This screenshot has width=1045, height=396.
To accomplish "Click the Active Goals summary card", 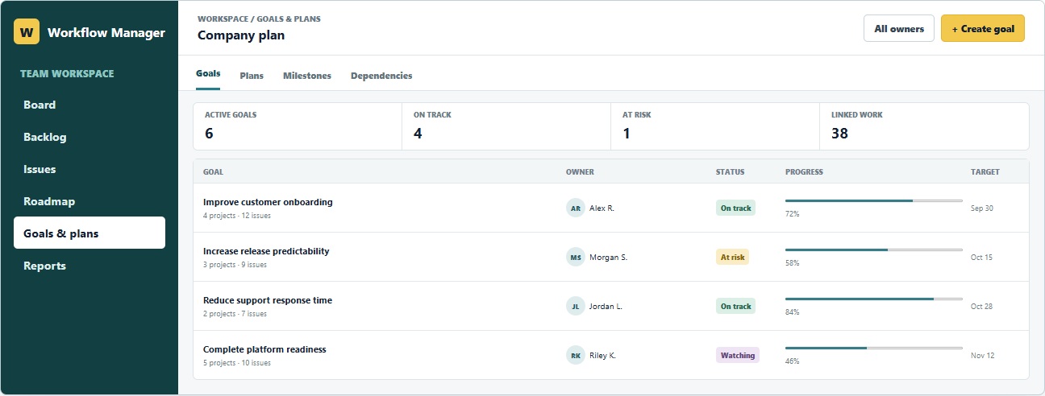I will [x=298, y=126].
